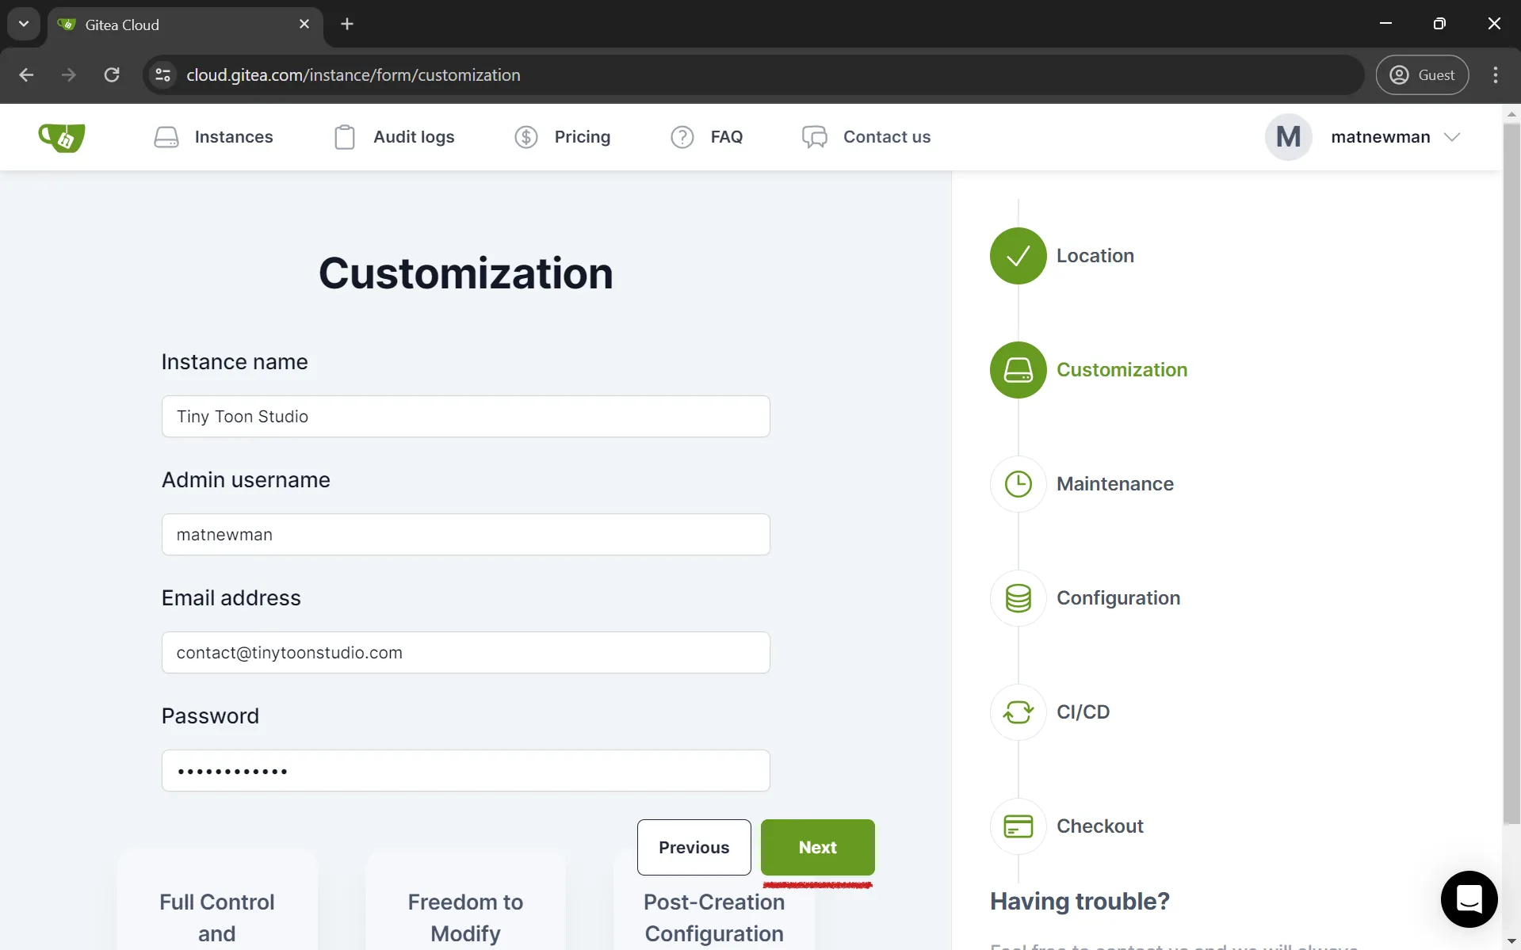The image size is (1521, 950).
Task: Click the Gitea Cloud logo
Action: click(x=61, y=136)
